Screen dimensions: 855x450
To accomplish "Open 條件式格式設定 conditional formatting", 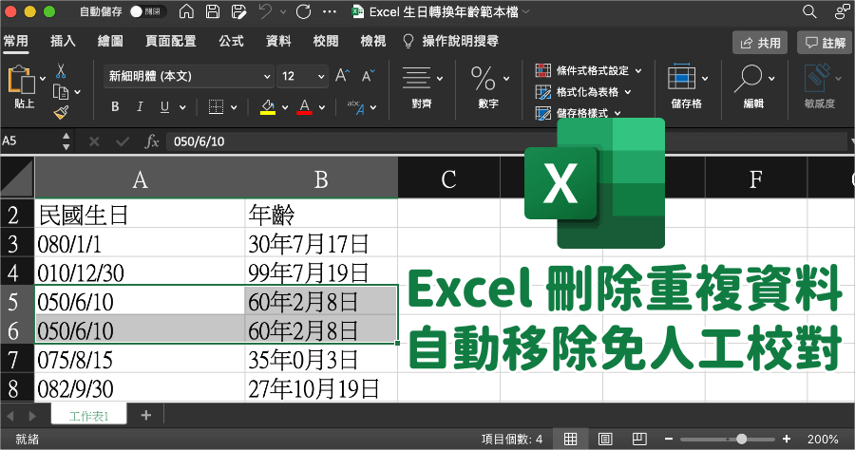I will pos(588,71).
